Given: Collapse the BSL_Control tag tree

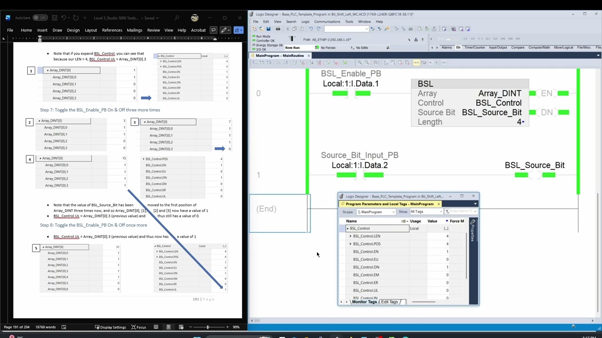Looking at the screenshot, I should (x=348, y=229).
